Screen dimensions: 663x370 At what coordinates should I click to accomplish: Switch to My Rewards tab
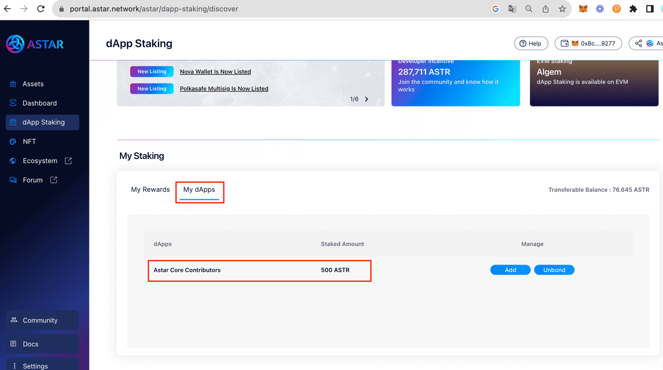pos(150,189)
